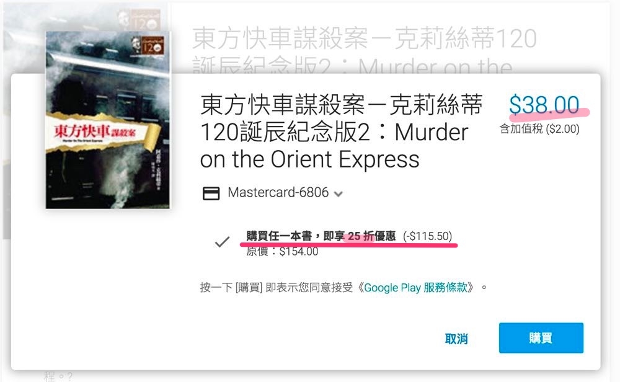This screenshot has height=382, width=620.
Task: Click the gold title banner on the book cover
Action: tap(102, 132)
